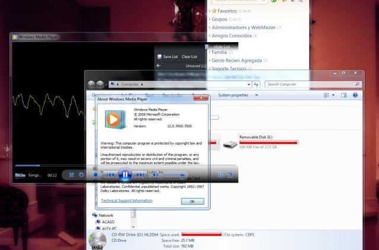Viewport: 379px width, 250px height.
Task: Expand the Amigos Conocidos group
Action: point(209,36)
